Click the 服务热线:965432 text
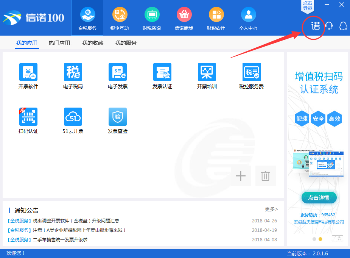Image resolution: width=350 pixels, height=258 pixels. pos(317,215)
